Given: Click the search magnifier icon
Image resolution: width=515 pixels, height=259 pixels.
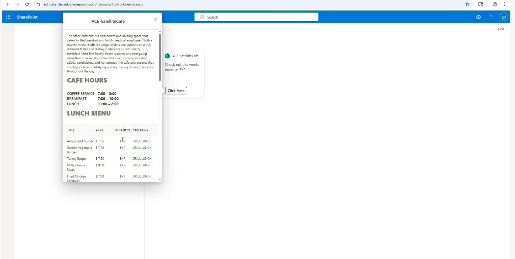Looking at the screenshot, I should point(202,17).
